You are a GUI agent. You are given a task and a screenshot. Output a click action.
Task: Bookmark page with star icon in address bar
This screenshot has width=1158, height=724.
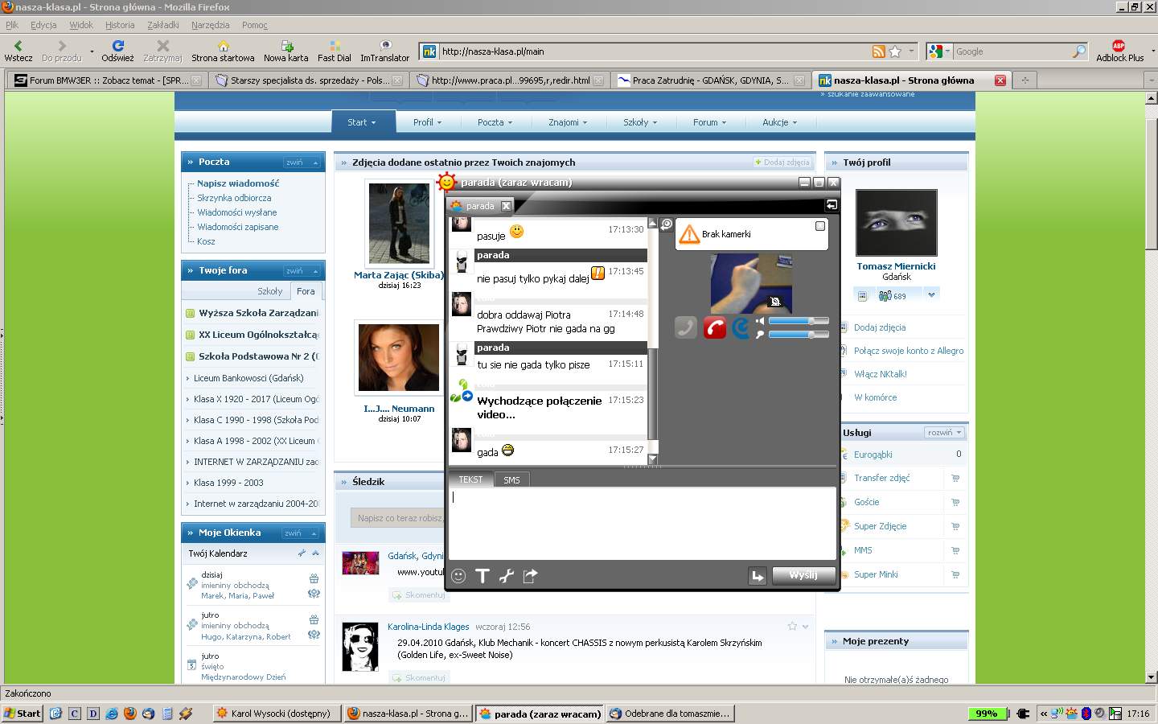pyautogui.click(x=895, y=51)
